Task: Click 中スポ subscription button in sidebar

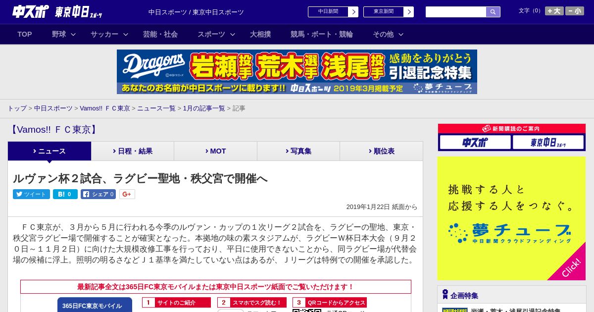Action: 475,143
